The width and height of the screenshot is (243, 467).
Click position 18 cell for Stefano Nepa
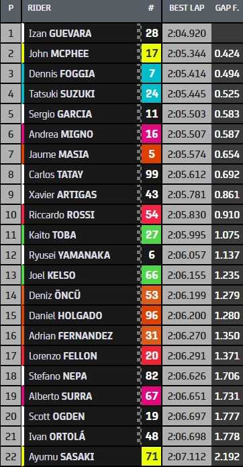pyautogui.click(x=11, y=376)
